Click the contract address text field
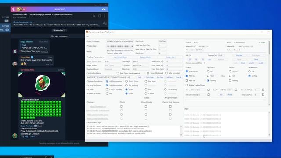The width and height of the screenshot is (281, 158). [x=111, y=77]
